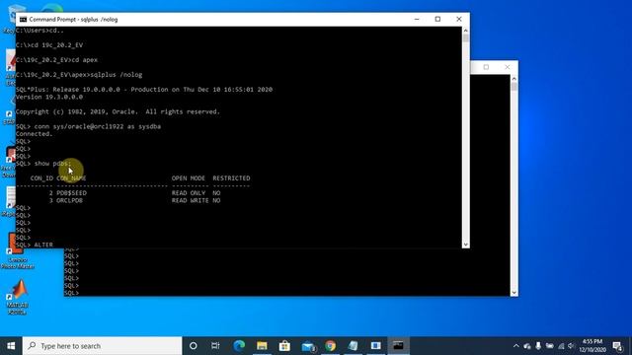Click the OPEN MODE column header
This screenshot has width=632, height=355.
(x=189, y=178)
